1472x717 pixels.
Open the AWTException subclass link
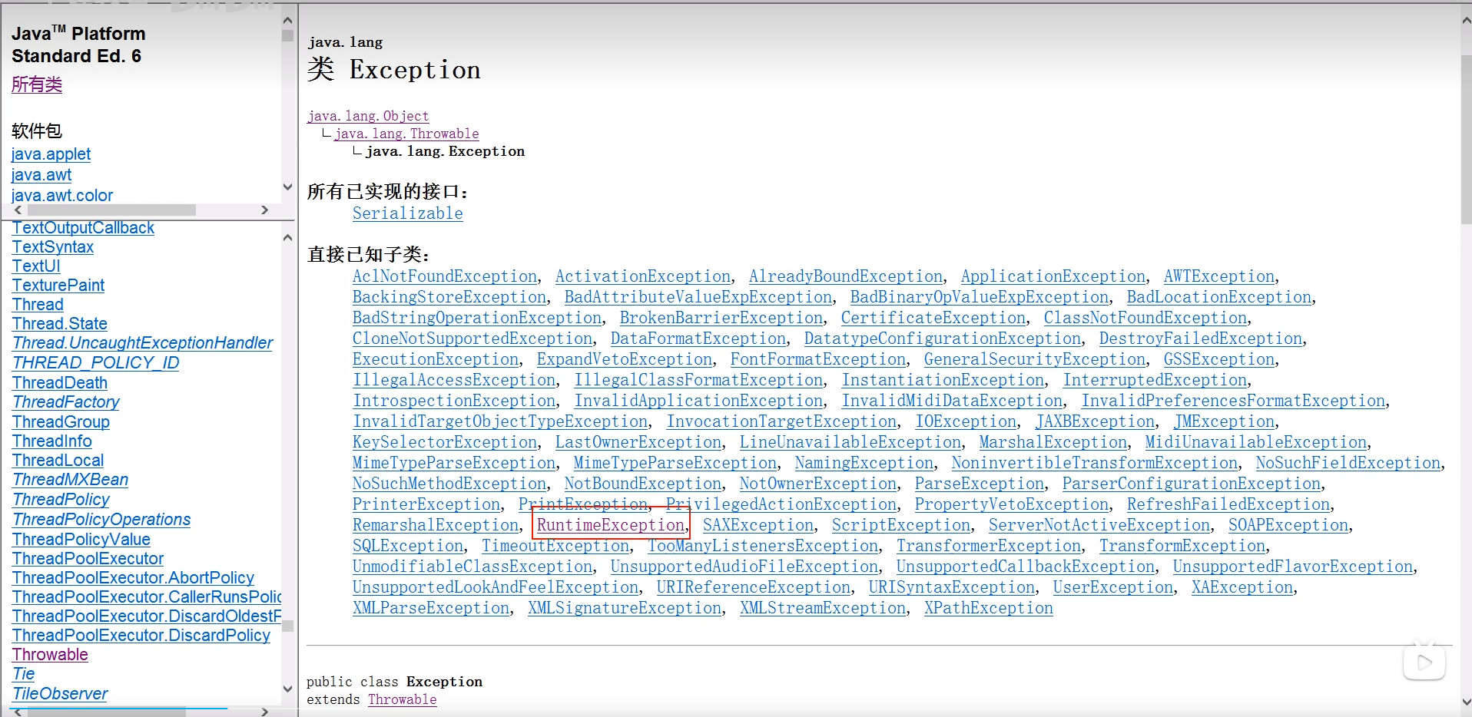tap(1219, 276)
